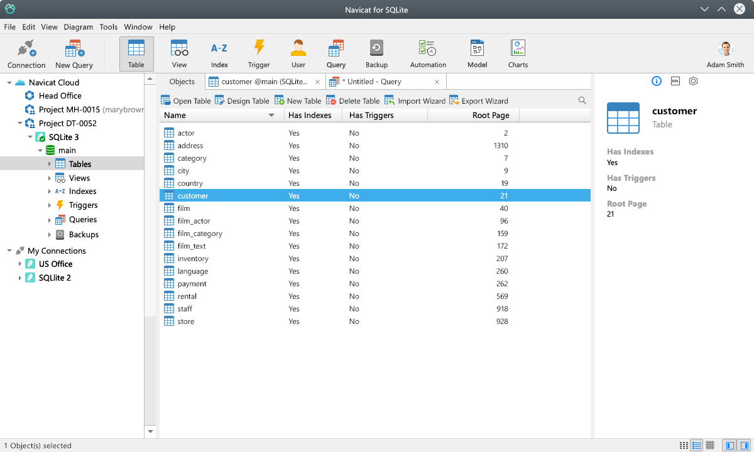Show the third hexagon panel icon

tap(694, 81)
